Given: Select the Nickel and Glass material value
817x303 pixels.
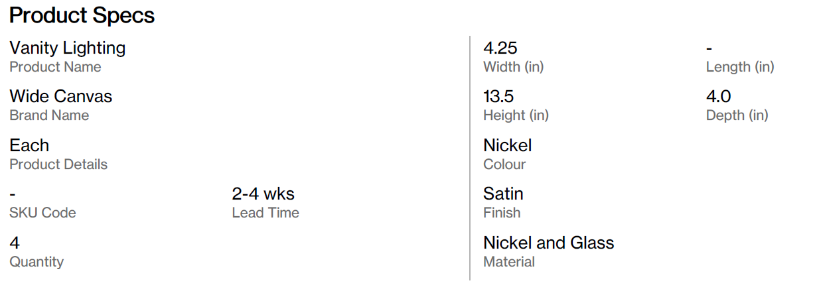Looking at the screenshot, I should click(549, 243).
